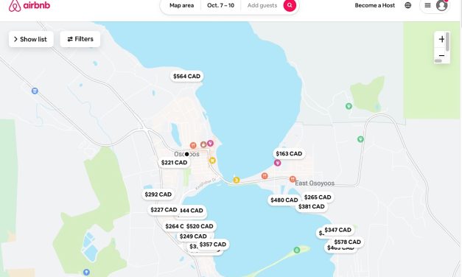Image resolution: width=462 pixels, height=277 pixels.
Task: Click the blue shopping marker in the northwest
Action: pyautogui.click(x=35, y=91)
